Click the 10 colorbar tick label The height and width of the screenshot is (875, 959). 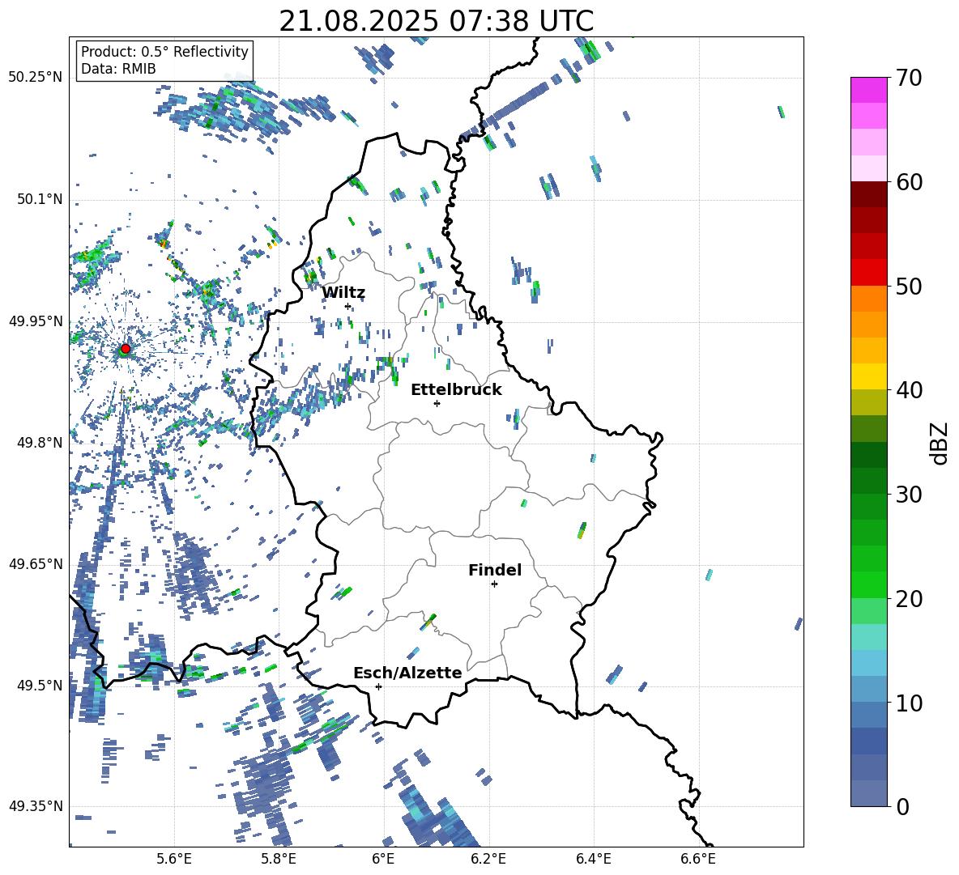[909, 703]
